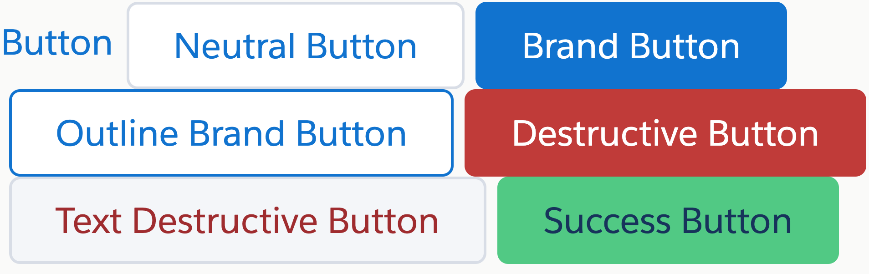Activate the red Destructive Button
The image size is (869, 274).
665,133
